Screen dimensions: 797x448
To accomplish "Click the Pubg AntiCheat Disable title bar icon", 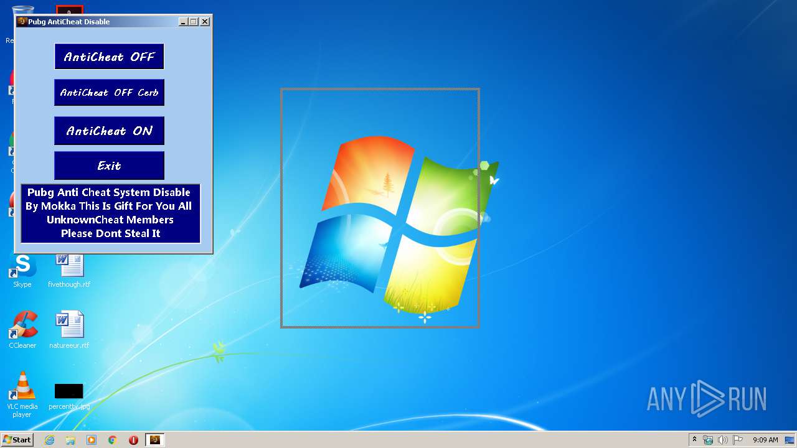I will [22, 21].
